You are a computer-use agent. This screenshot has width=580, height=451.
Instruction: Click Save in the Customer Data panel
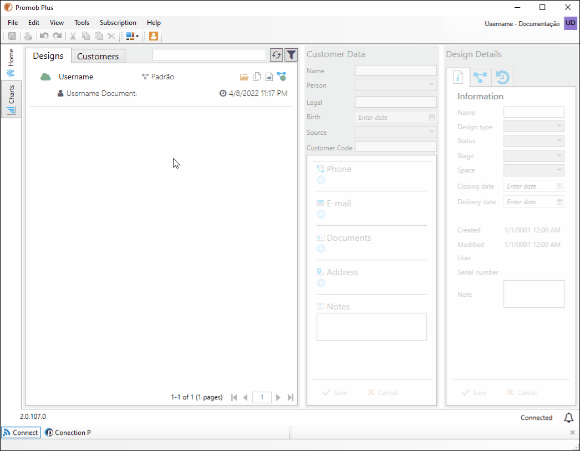335,393
